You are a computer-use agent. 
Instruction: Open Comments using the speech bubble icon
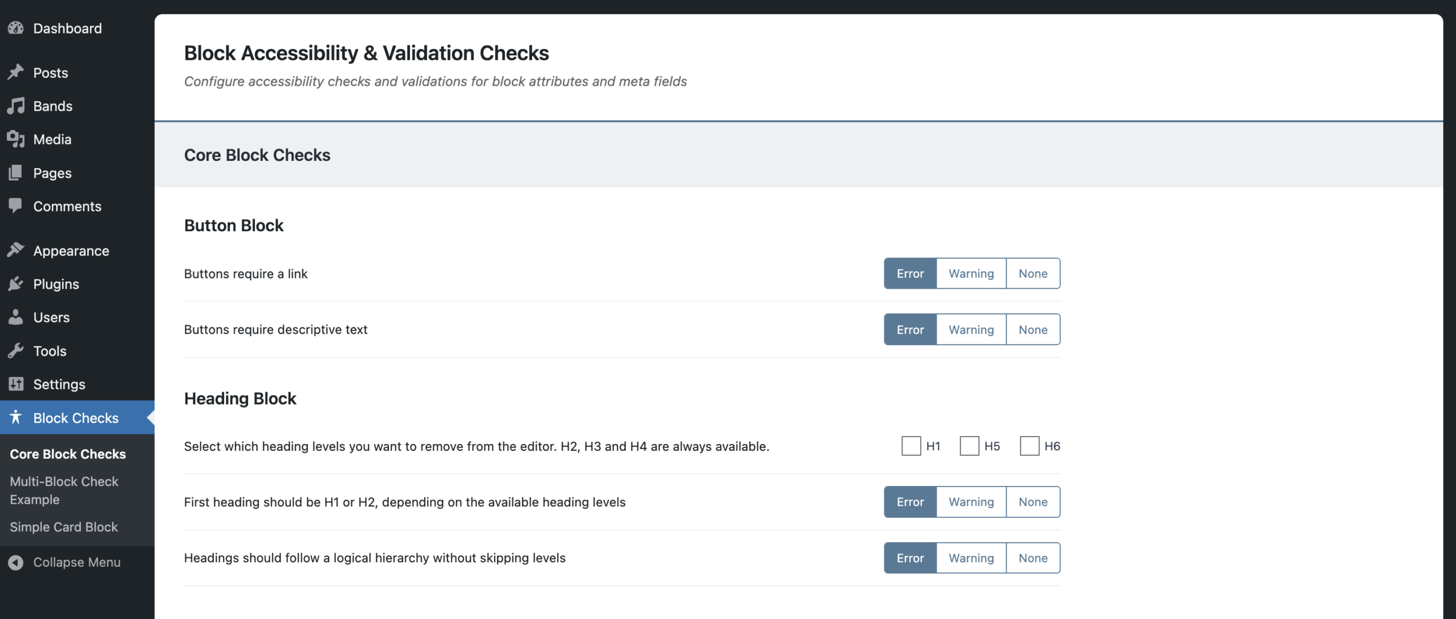(16, 206)
